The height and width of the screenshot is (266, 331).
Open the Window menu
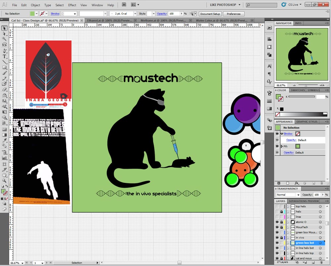(x=97, y=5)
